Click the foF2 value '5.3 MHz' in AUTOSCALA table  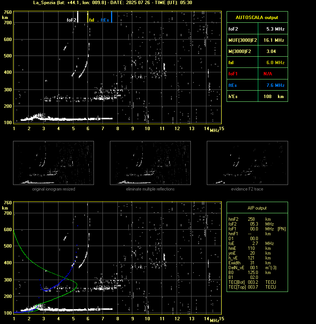tap(275, 29)
